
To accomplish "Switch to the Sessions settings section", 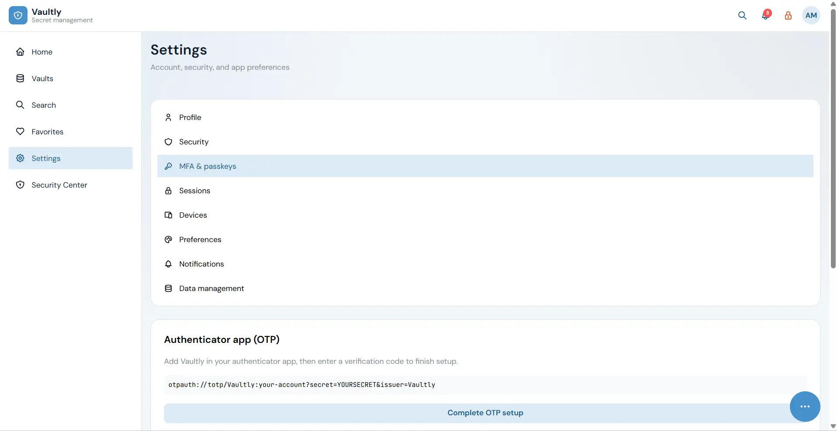I will tap(485, 191).
